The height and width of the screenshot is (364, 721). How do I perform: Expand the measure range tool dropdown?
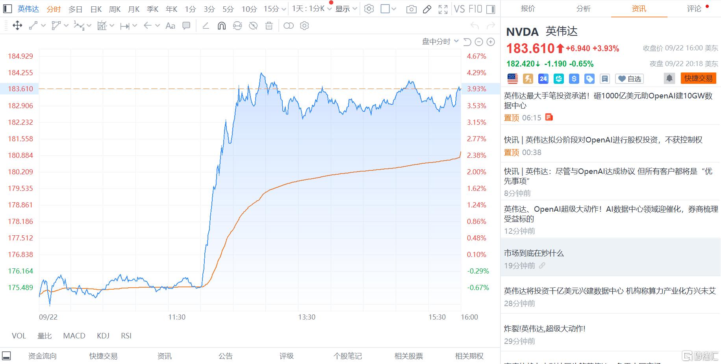(x=135, y=26)
